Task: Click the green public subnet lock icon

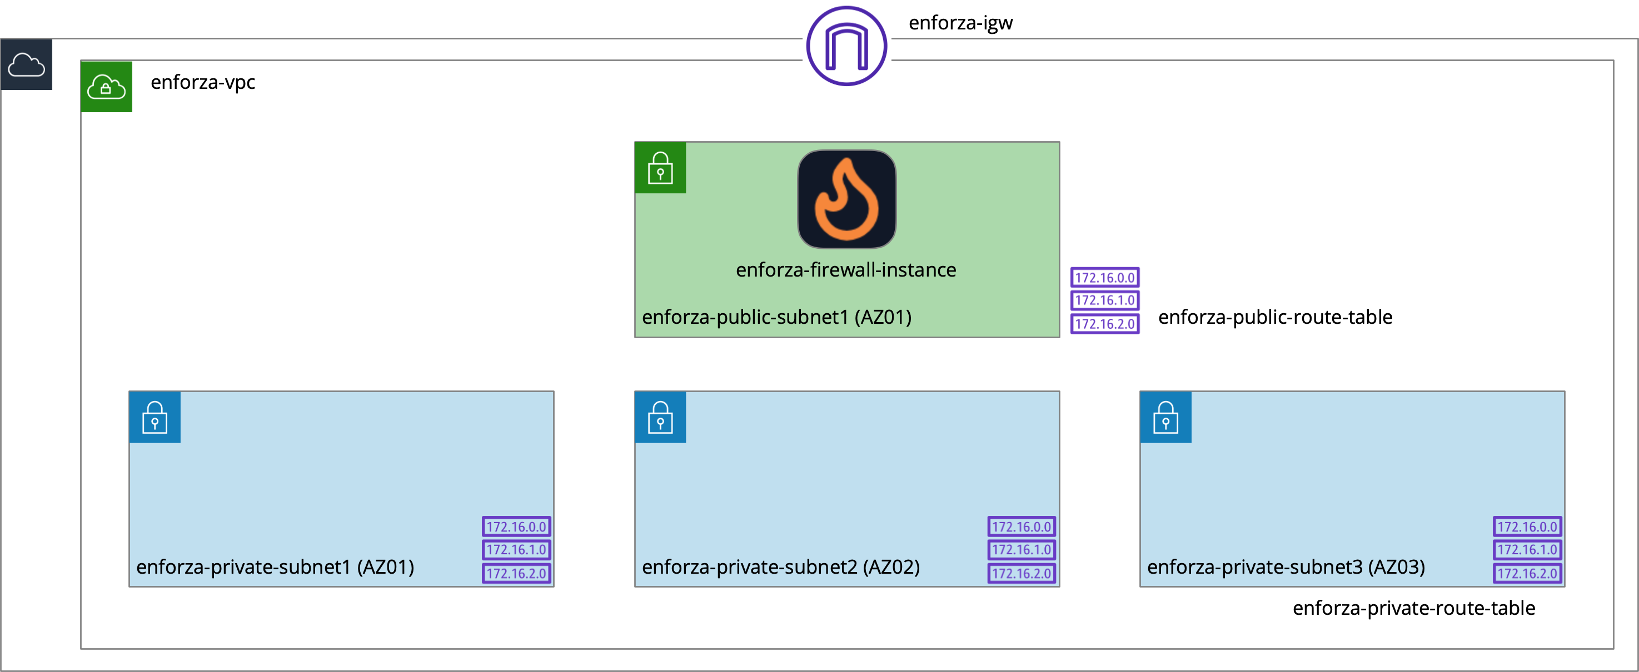Action: pos(660,168)
